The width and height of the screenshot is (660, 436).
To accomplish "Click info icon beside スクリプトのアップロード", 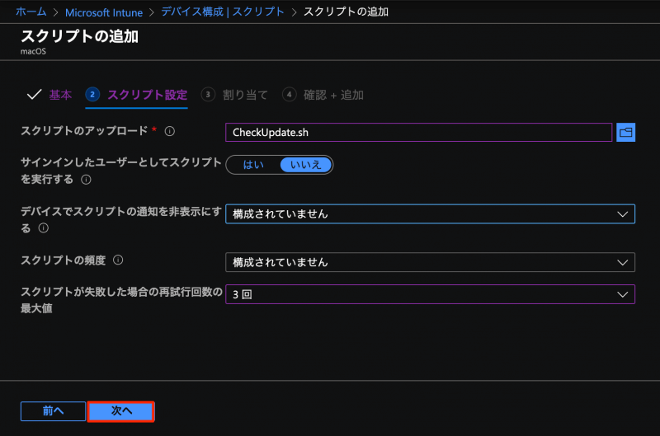I will point(169,131).
